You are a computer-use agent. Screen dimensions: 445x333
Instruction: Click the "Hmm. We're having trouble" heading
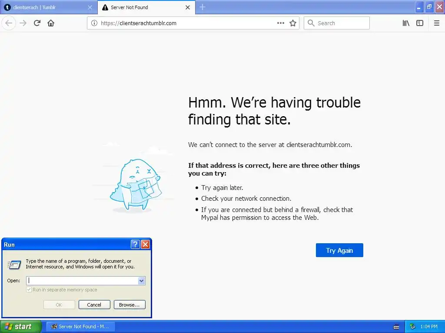pyautogui.click(x=275, y=102)
